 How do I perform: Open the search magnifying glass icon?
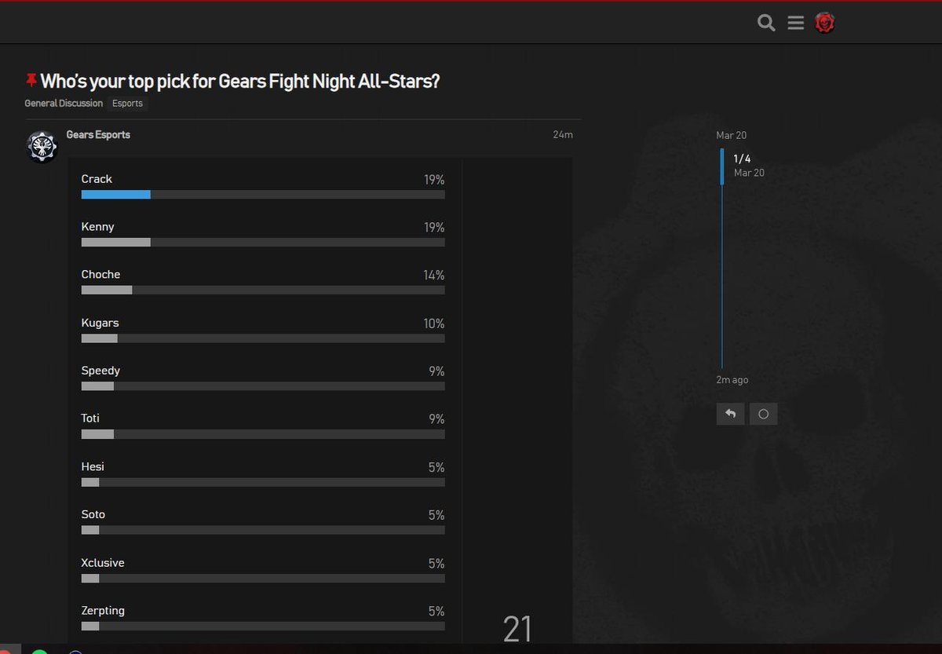(765, 23)
